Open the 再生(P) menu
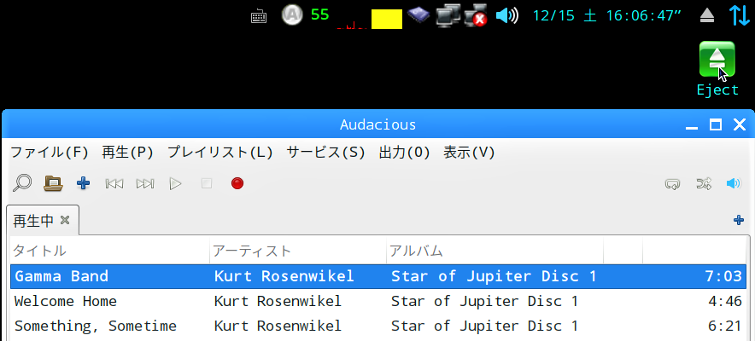The height and width of the screenshot is (341, 755). click(127, 153)
